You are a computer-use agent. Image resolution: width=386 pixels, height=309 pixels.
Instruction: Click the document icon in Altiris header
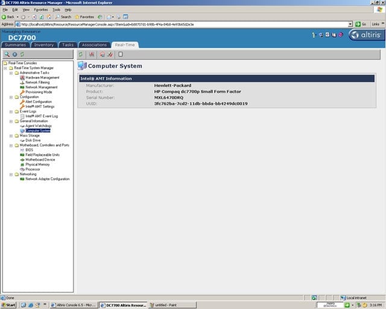point(327,35)
